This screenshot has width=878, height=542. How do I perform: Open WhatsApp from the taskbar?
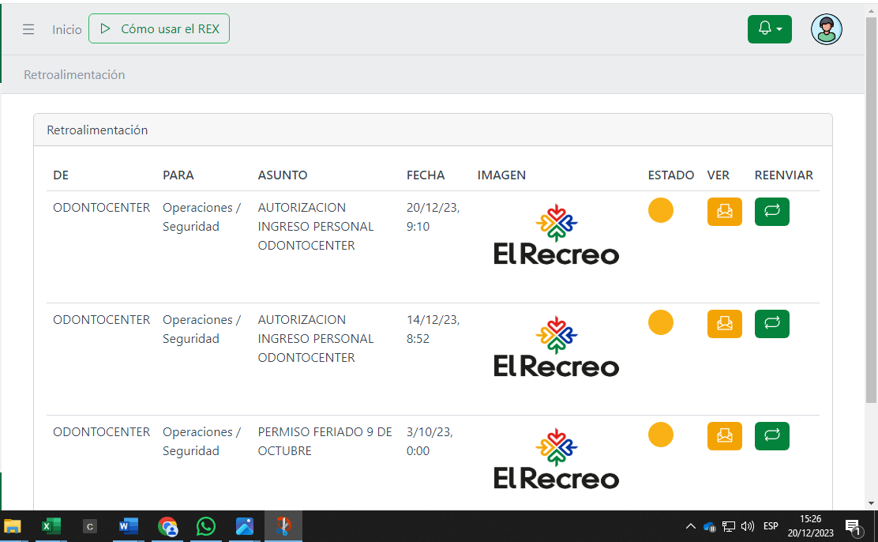(x=205, y=526)
